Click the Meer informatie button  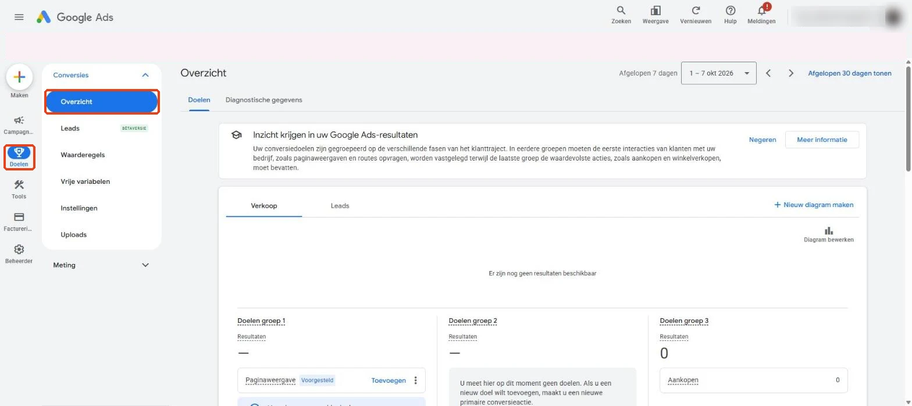pyautogui.click(x=822, y=140)
